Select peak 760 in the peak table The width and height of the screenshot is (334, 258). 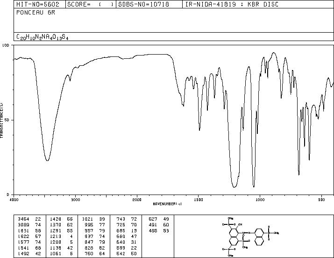click(x=89, y=254)
